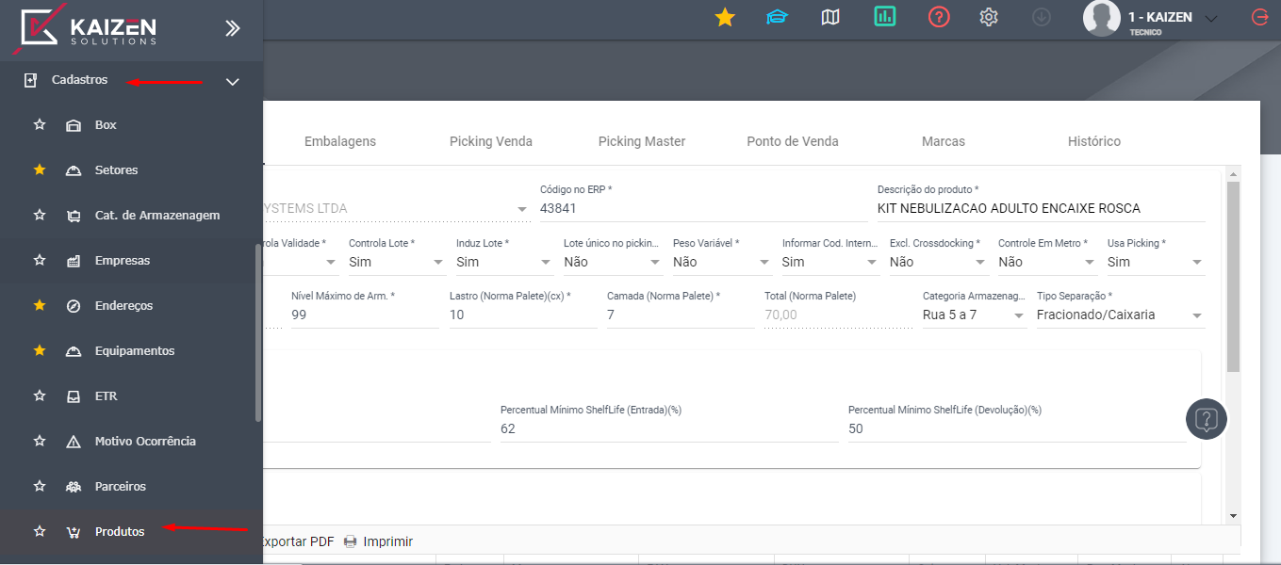This screenshot has height=565, width=1281.
Task: Unfavorite the Endereços star
Action: click(x=40, y=306)
